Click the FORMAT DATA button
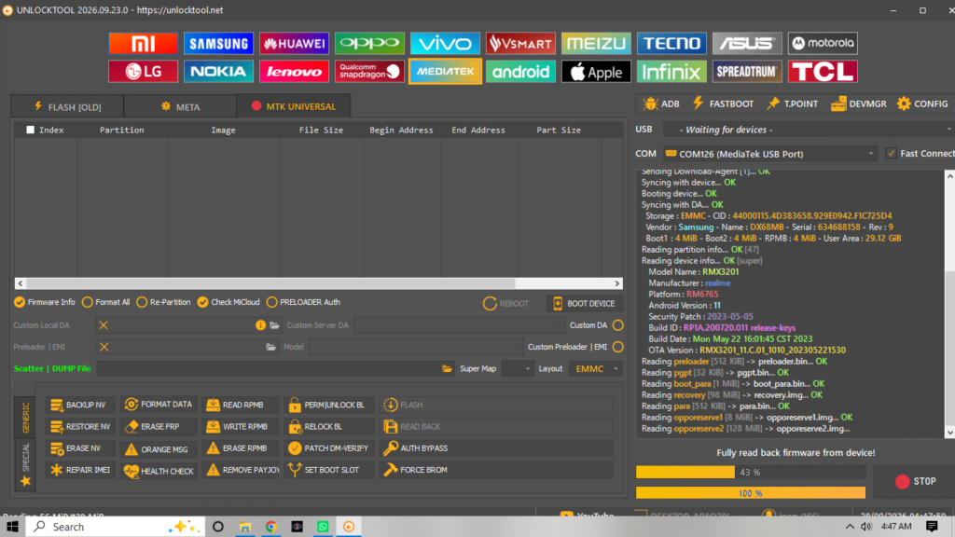955x537 pixels. pyautogui.click(x=159, y=405)
